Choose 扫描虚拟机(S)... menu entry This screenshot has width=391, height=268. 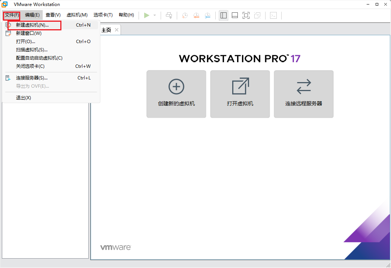point(51,49)
